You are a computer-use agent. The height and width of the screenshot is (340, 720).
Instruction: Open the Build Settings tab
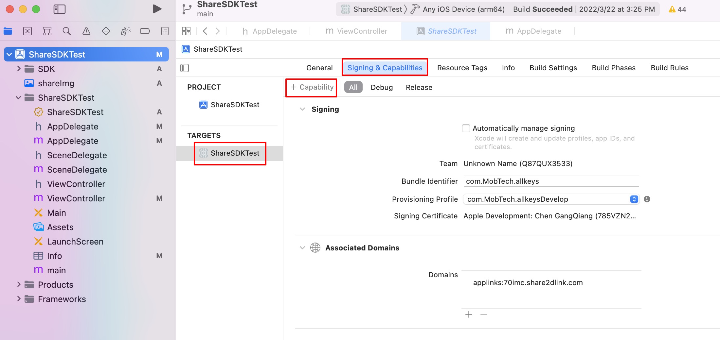553,68
